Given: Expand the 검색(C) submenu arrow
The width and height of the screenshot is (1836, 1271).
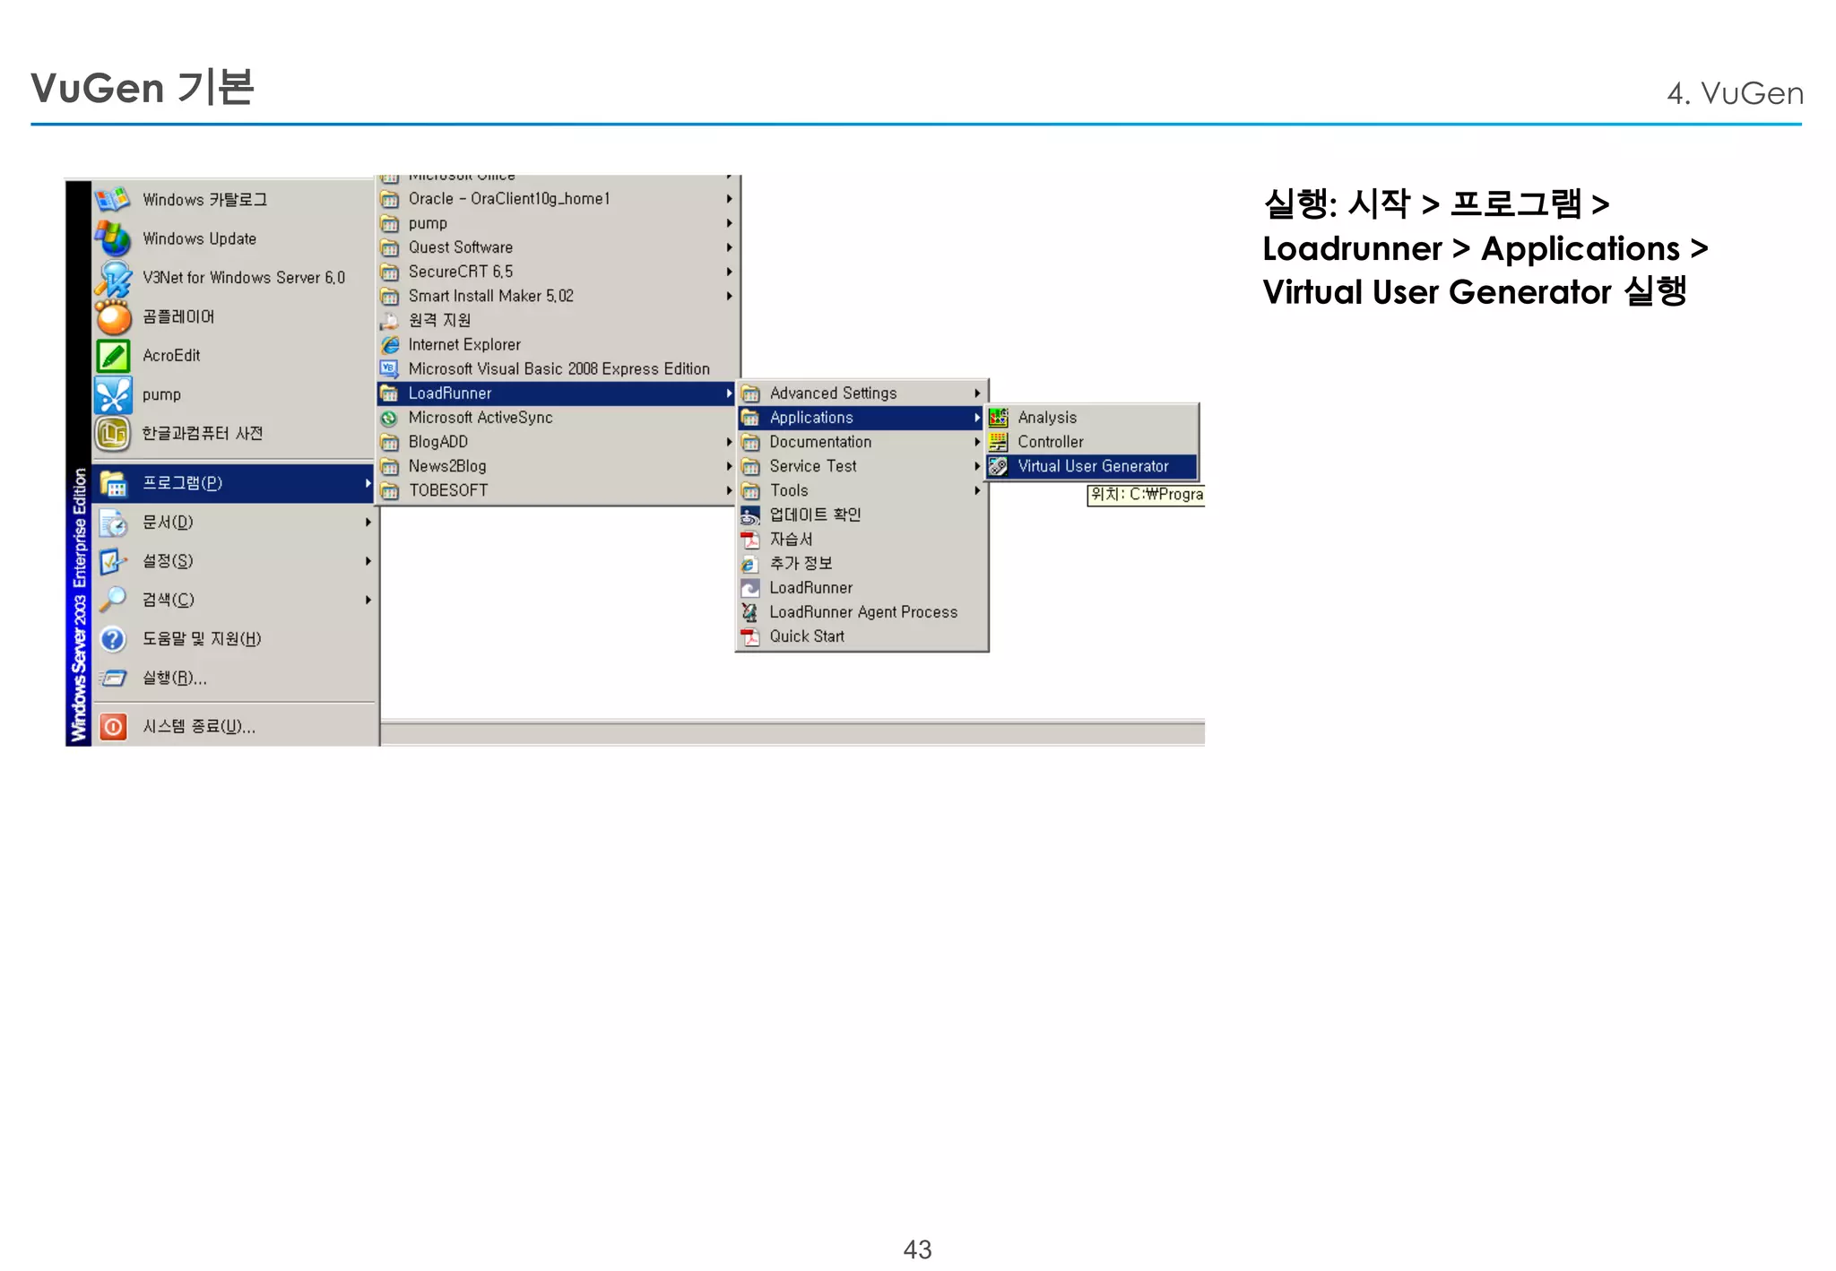Looking at the screenshot, I should coord(368,600).
